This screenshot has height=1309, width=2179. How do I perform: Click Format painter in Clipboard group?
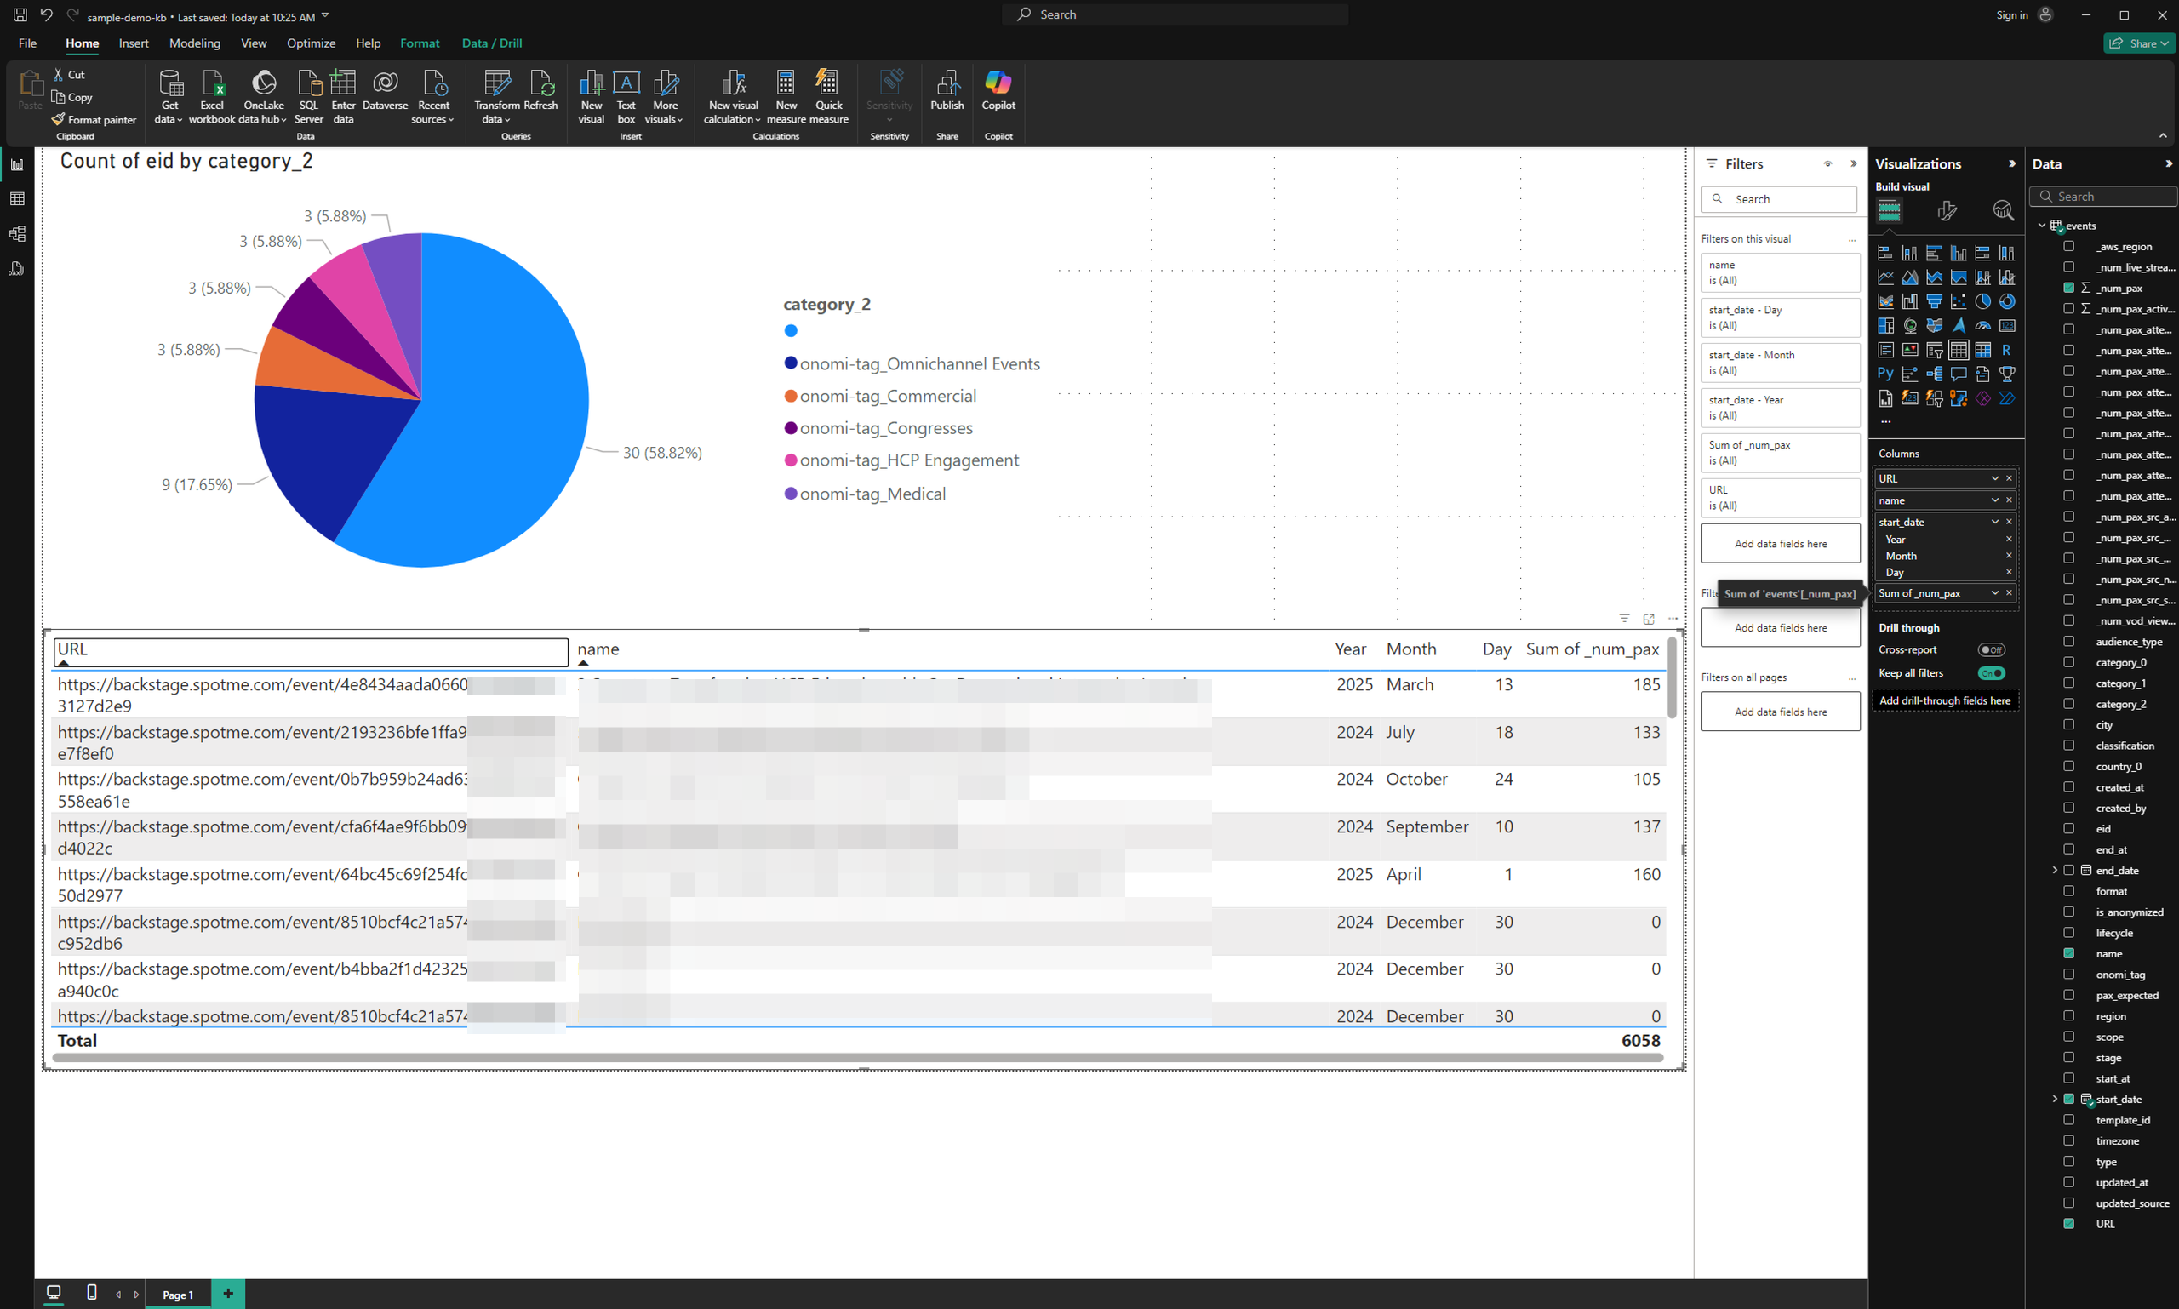tap(94, 120)
